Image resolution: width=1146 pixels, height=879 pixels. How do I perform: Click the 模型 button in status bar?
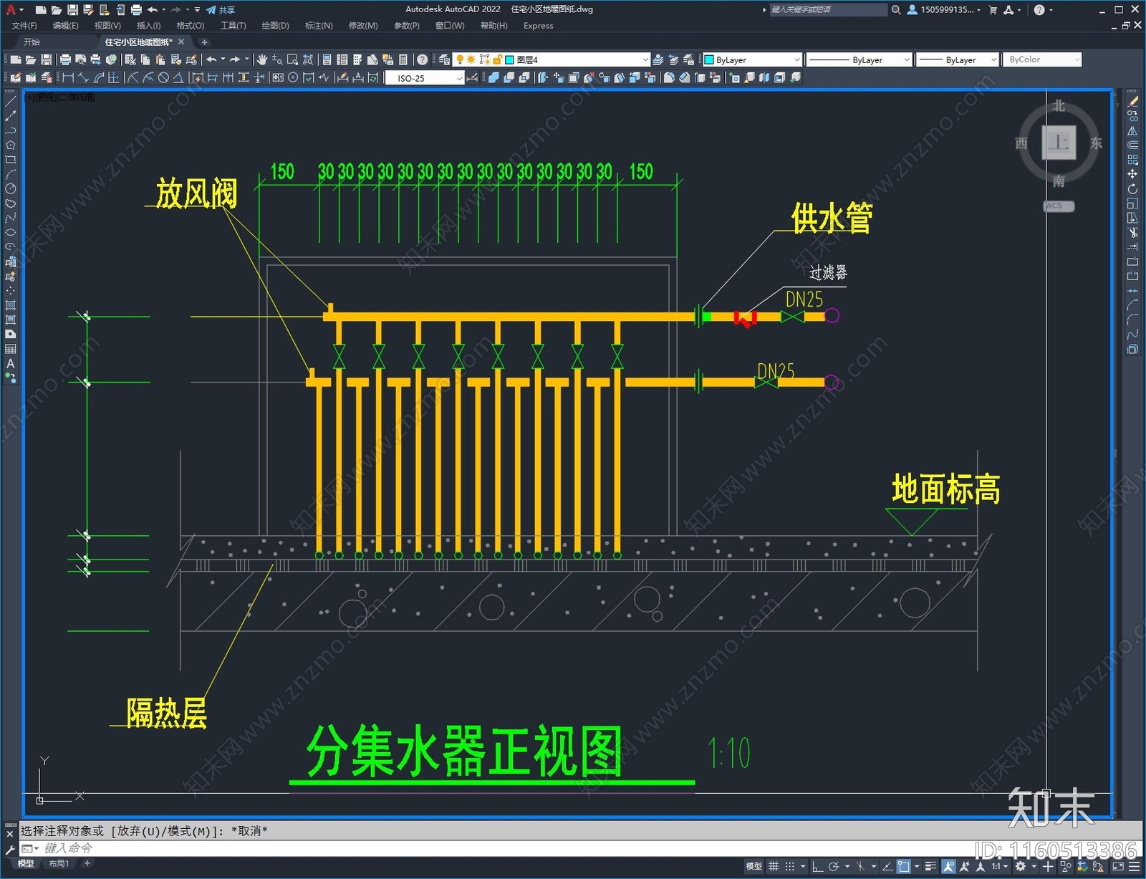pyautogui.click(x=753, y=866)
